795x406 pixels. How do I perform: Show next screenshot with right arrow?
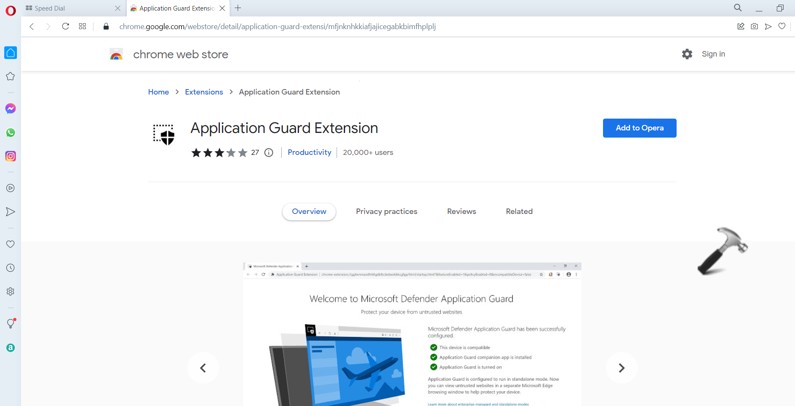point(621,368)
